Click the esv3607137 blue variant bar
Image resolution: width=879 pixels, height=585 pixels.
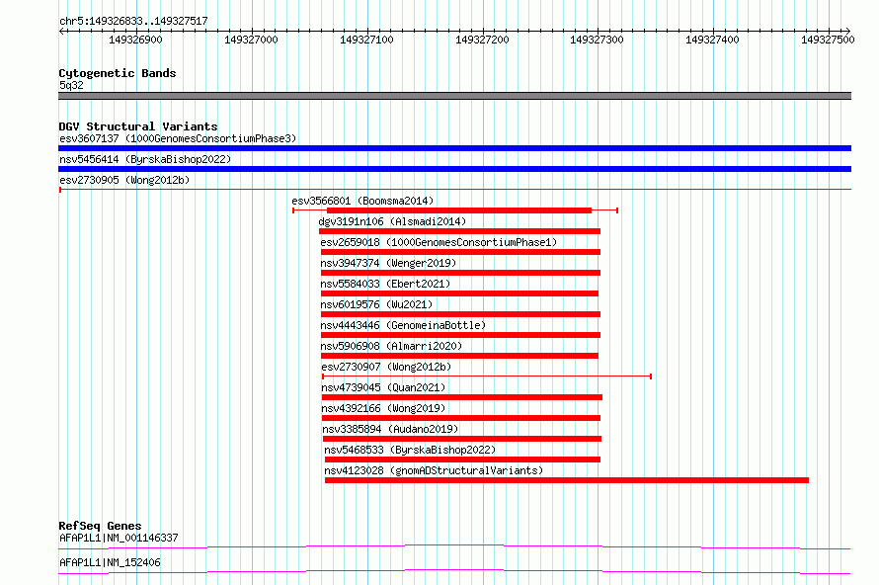pos(454,148)
